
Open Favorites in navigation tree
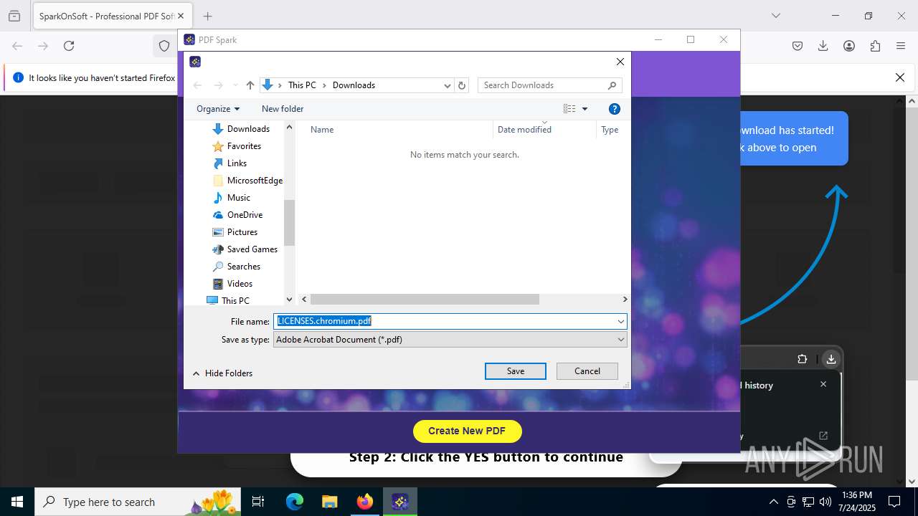pos(244,146)
